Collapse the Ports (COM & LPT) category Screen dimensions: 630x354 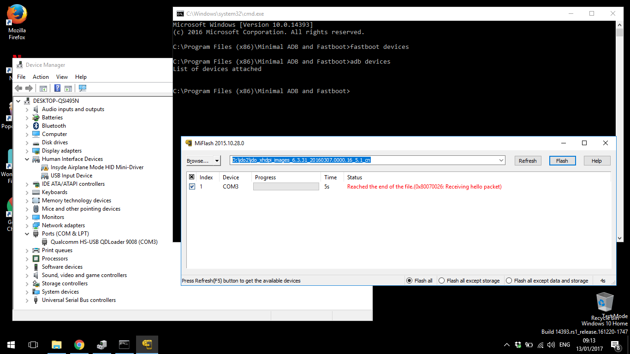tap(27, 234)
